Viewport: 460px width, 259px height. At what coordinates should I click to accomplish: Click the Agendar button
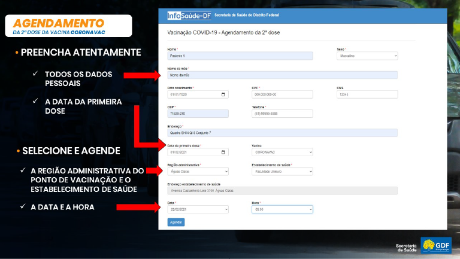(x=176, y=222)
